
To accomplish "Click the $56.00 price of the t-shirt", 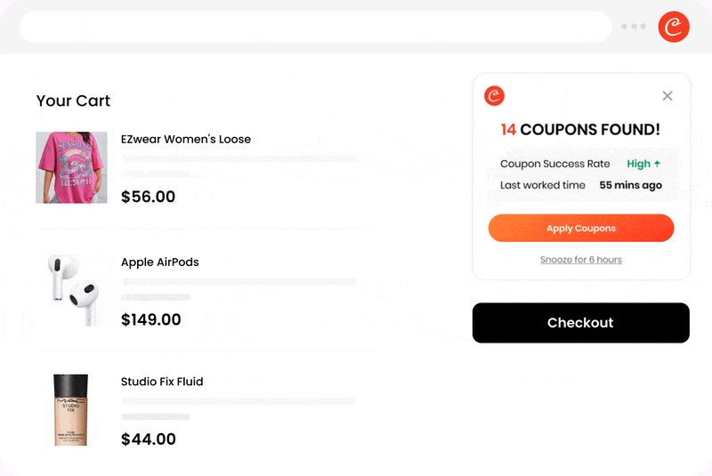I will coord(148,197).
